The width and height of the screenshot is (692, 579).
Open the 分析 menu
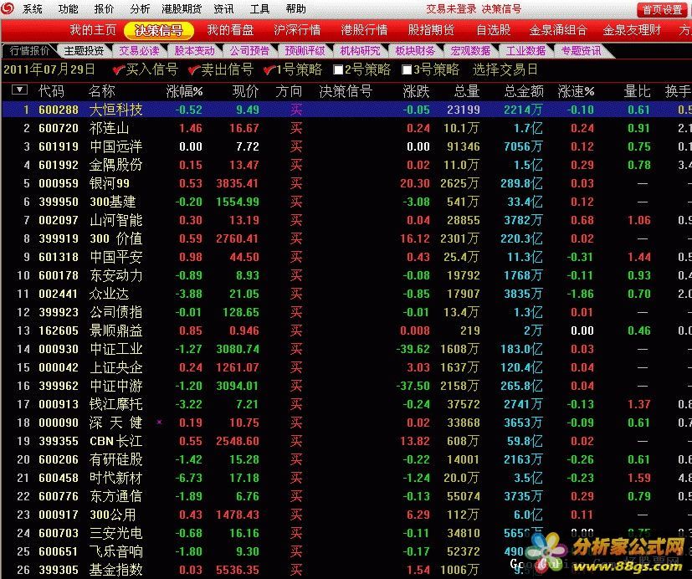[140, 9]
